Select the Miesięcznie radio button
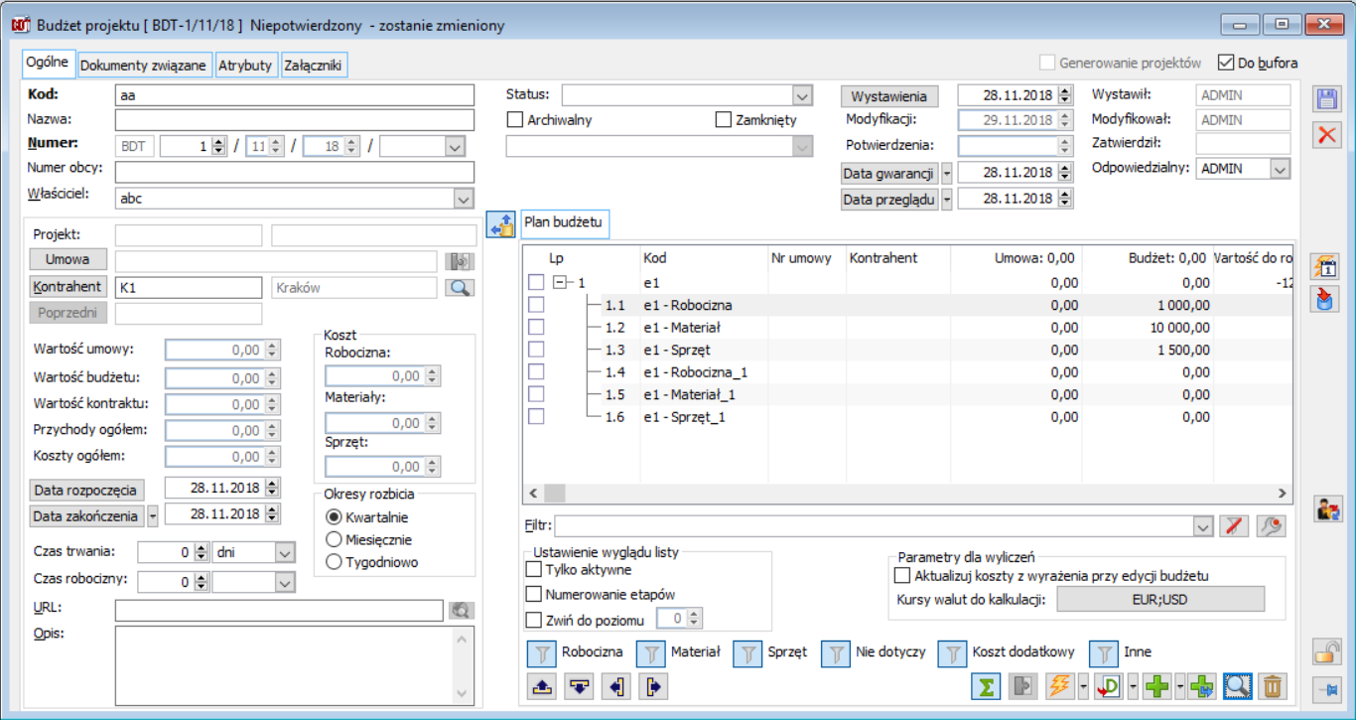The height and width of the screenshot is (720, 1356). [x=335, y=540]
